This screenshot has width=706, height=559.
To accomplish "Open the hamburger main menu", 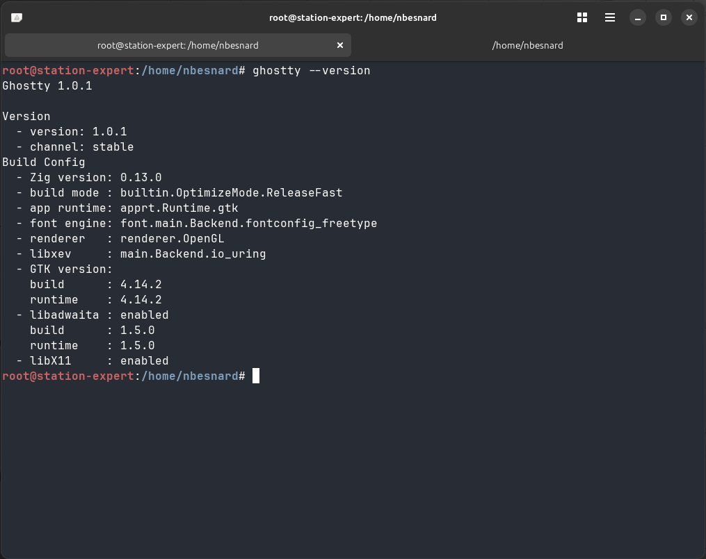I will (x=609, y=17).
